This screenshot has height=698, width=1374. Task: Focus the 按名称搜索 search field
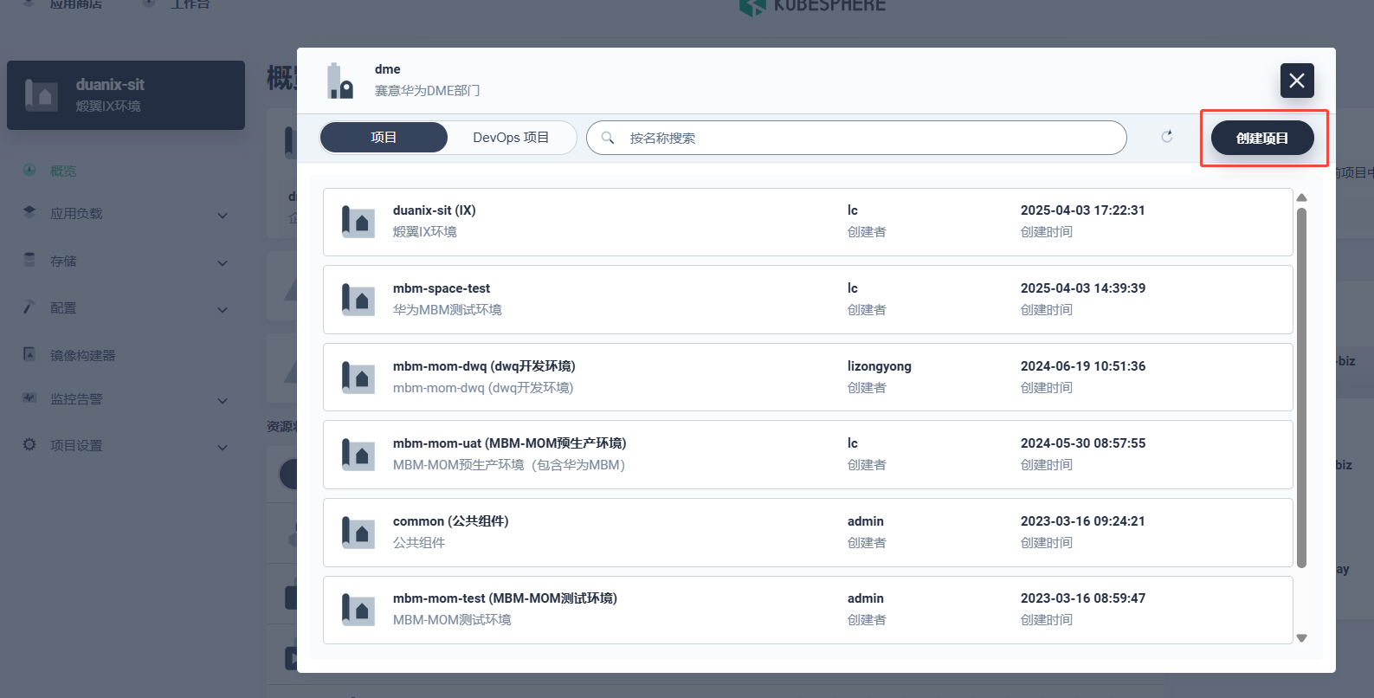click(x=866, y=138)
